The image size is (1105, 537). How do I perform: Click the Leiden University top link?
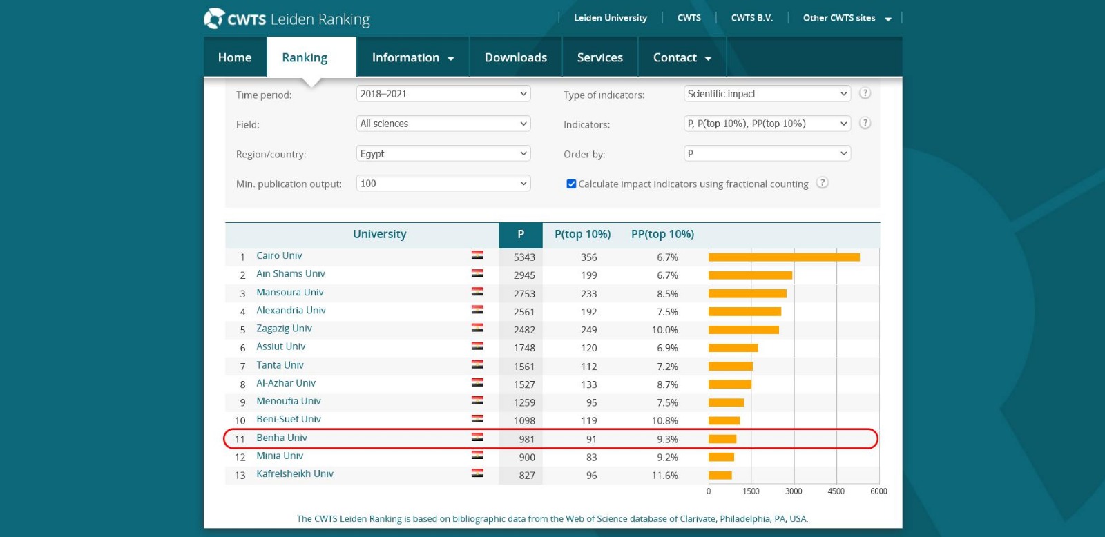click(610, 18)
